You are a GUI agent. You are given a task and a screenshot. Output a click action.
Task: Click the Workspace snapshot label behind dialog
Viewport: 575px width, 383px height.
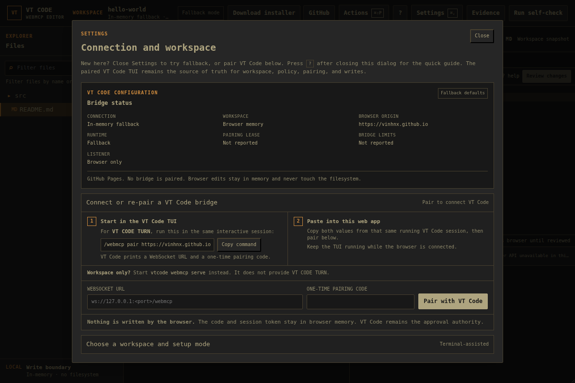pos(543,39)
